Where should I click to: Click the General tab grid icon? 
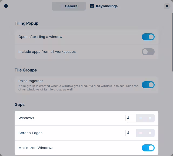(x=61, y=6)
